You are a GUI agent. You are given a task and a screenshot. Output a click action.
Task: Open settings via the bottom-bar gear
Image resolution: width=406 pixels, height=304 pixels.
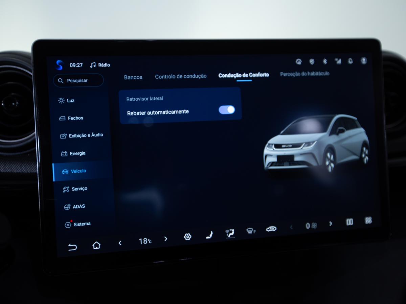point(187,237)
